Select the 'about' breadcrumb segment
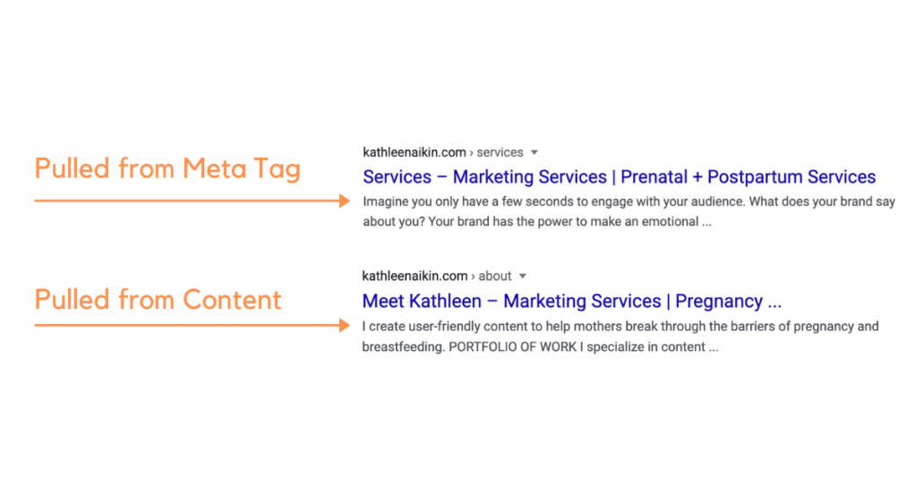Screen dimensions: 915x479 pyautogui.click(x=495, y=277)
